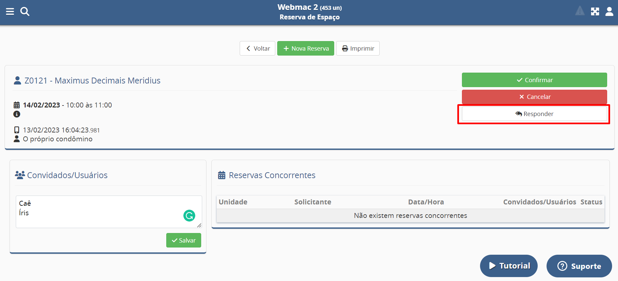Click the calendar icon beside reservation date
Viewport: 618px width, 281px height.
click(x=17, y=105)
